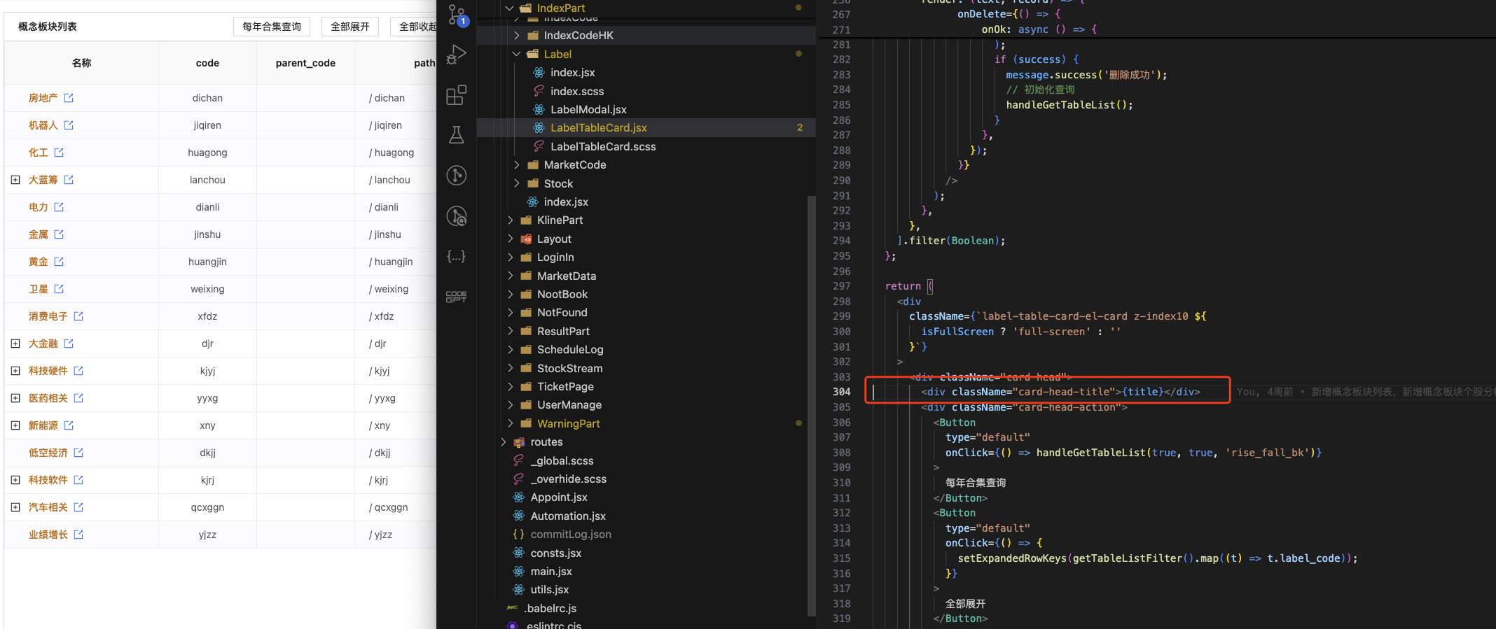Expand the 汽车相关 table row
The height and width of the screenshot is (629, 1496).
[x=15, y=507]
